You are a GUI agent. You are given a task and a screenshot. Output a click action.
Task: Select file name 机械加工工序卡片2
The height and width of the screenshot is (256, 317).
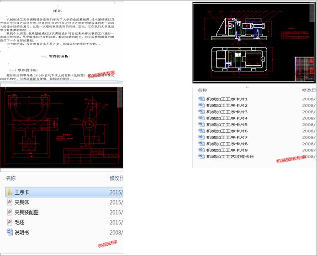pos(227,105)
